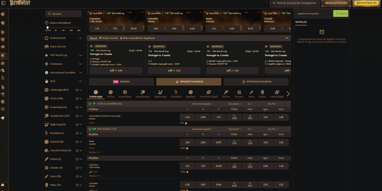Screen dimensions: 382x191
Task: Click the flame icon next to +2422
Action: point(187,148)
